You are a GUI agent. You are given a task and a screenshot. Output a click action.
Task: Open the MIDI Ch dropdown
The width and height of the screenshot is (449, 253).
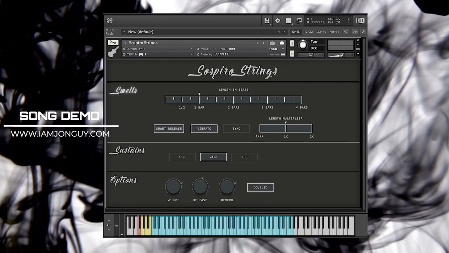[158, 54]
